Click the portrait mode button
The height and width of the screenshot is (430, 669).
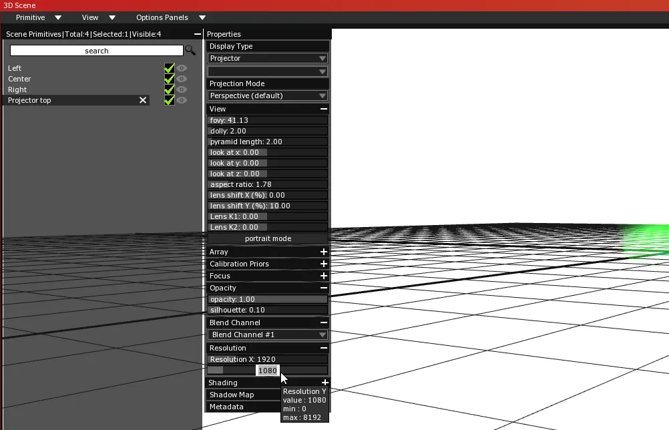[x=268, y=238]
